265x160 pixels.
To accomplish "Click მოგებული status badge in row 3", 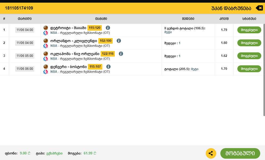I will 249,56.
